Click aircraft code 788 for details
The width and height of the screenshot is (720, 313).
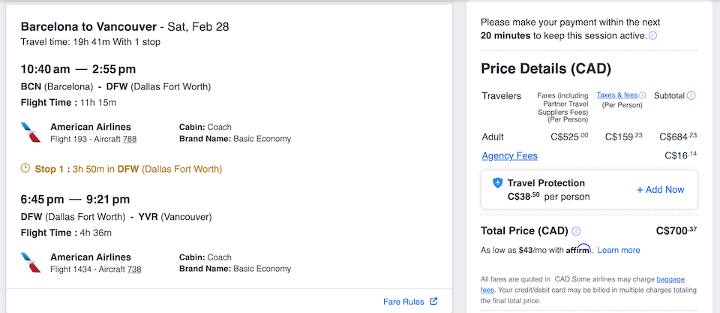pos(130,139)
